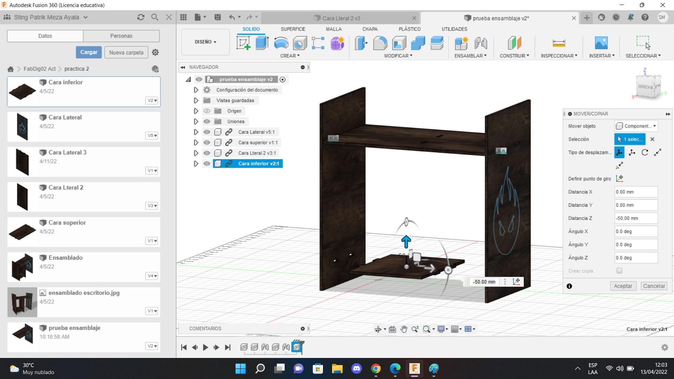
Task: Open Mover objeto Component dropdown
Action: tap(636, 126)
